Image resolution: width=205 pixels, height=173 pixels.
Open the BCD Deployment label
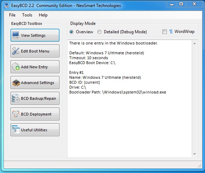pyautogui.click(x=36, y=114)
